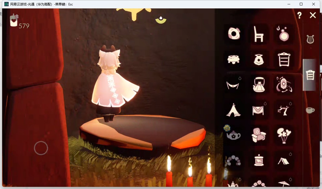
Task: Switch to the harp instruments category
Action: (x=310, y=39)
